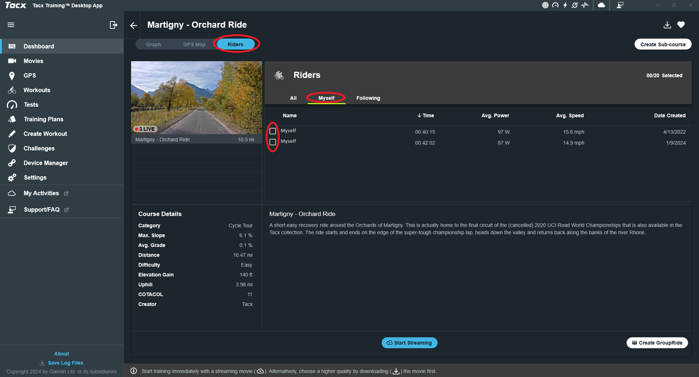This screenshot has width=699, height=377.
Task: Check the Myself ride from 1/9/2024
Action: pos(273,142)
